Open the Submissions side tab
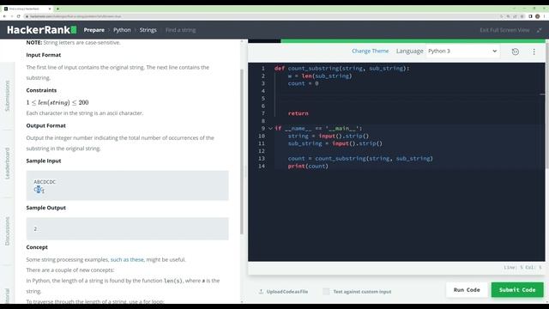Image resolution: width=549 pixels, height=309 pixels. 8,96
